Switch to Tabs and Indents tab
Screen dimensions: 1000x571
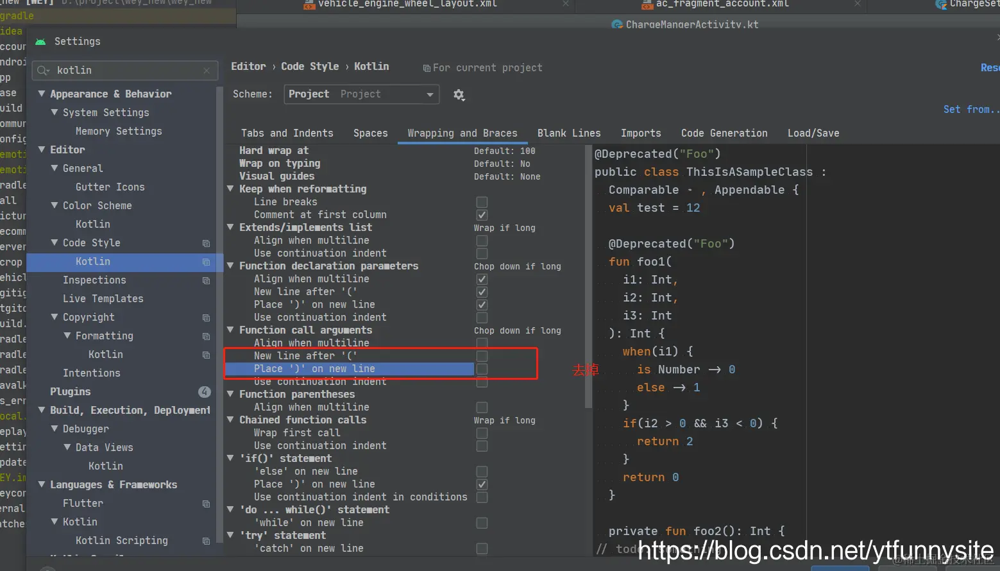point(287,133)
